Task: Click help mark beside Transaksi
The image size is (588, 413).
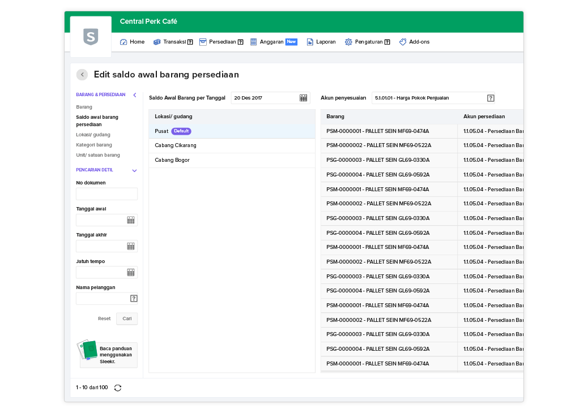Action: pos(190,42)
